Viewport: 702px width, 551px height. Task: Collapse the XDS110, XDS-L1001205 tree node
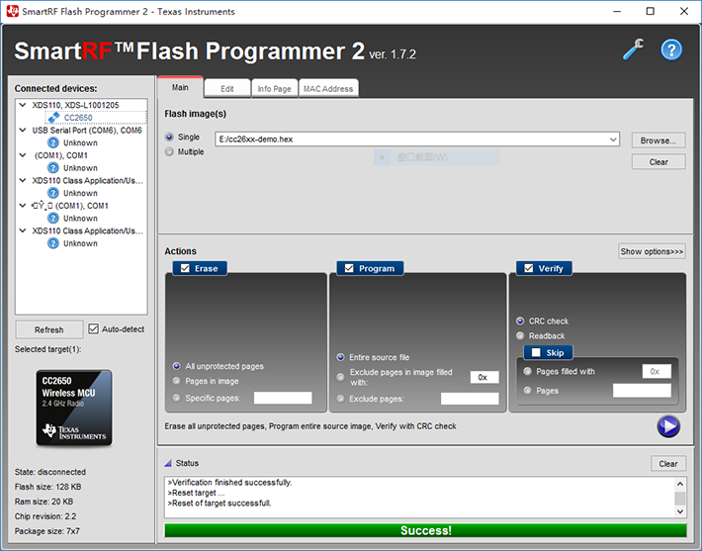click(23, 105)
